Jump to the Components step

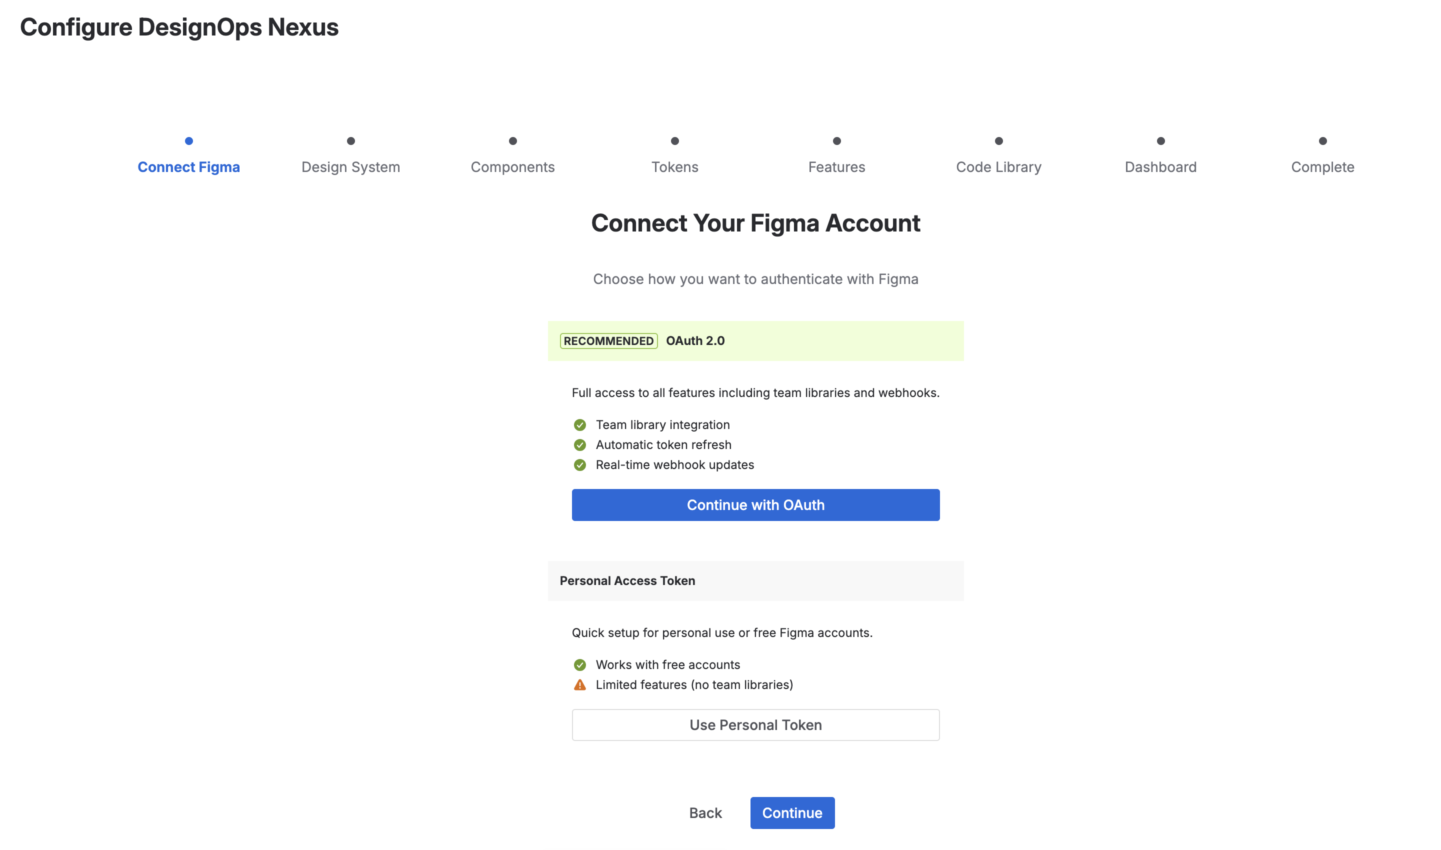point(512,166)
